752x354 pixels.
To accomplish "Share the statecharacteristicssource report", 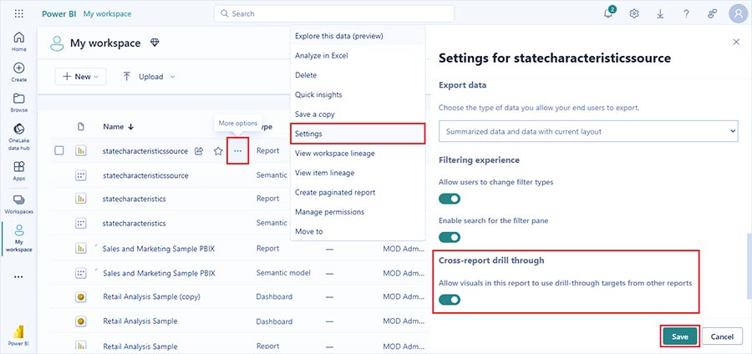I will pyautogui.click(x=199, y=151).
